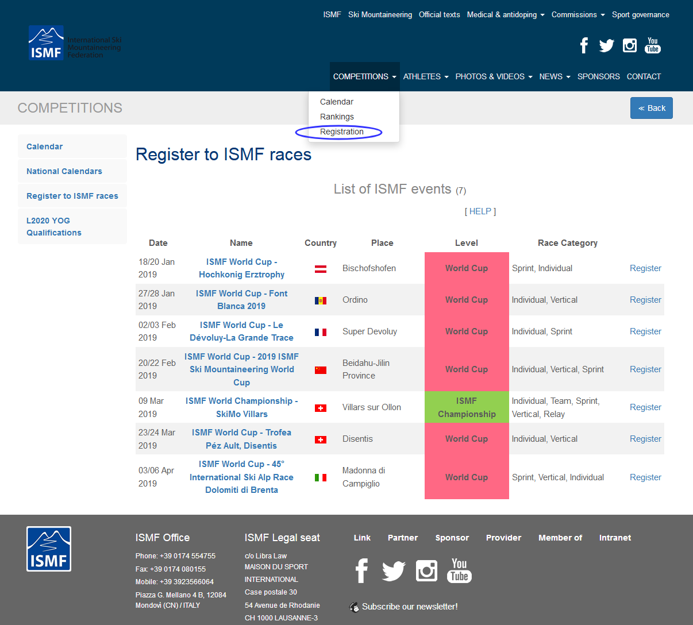
Task: Open the Instagram icon in footer
Action: [426, 571]
